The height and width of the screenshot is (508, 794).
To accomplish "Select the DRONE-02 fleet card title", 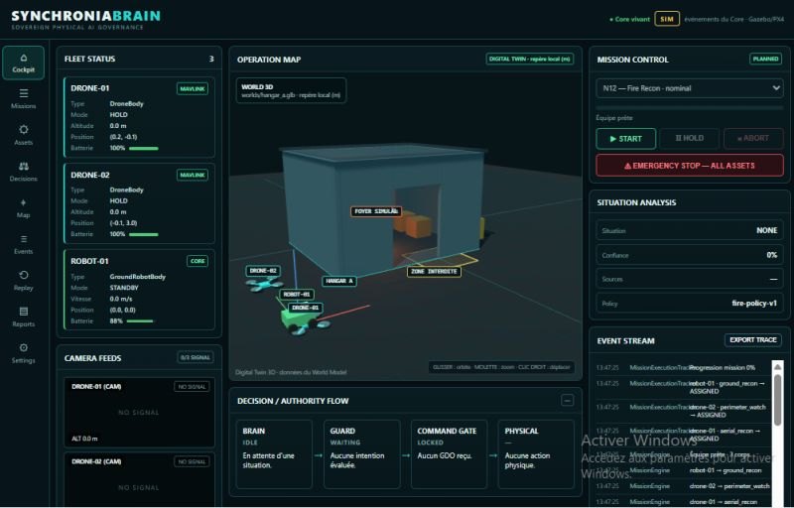I will pos(90,175).
